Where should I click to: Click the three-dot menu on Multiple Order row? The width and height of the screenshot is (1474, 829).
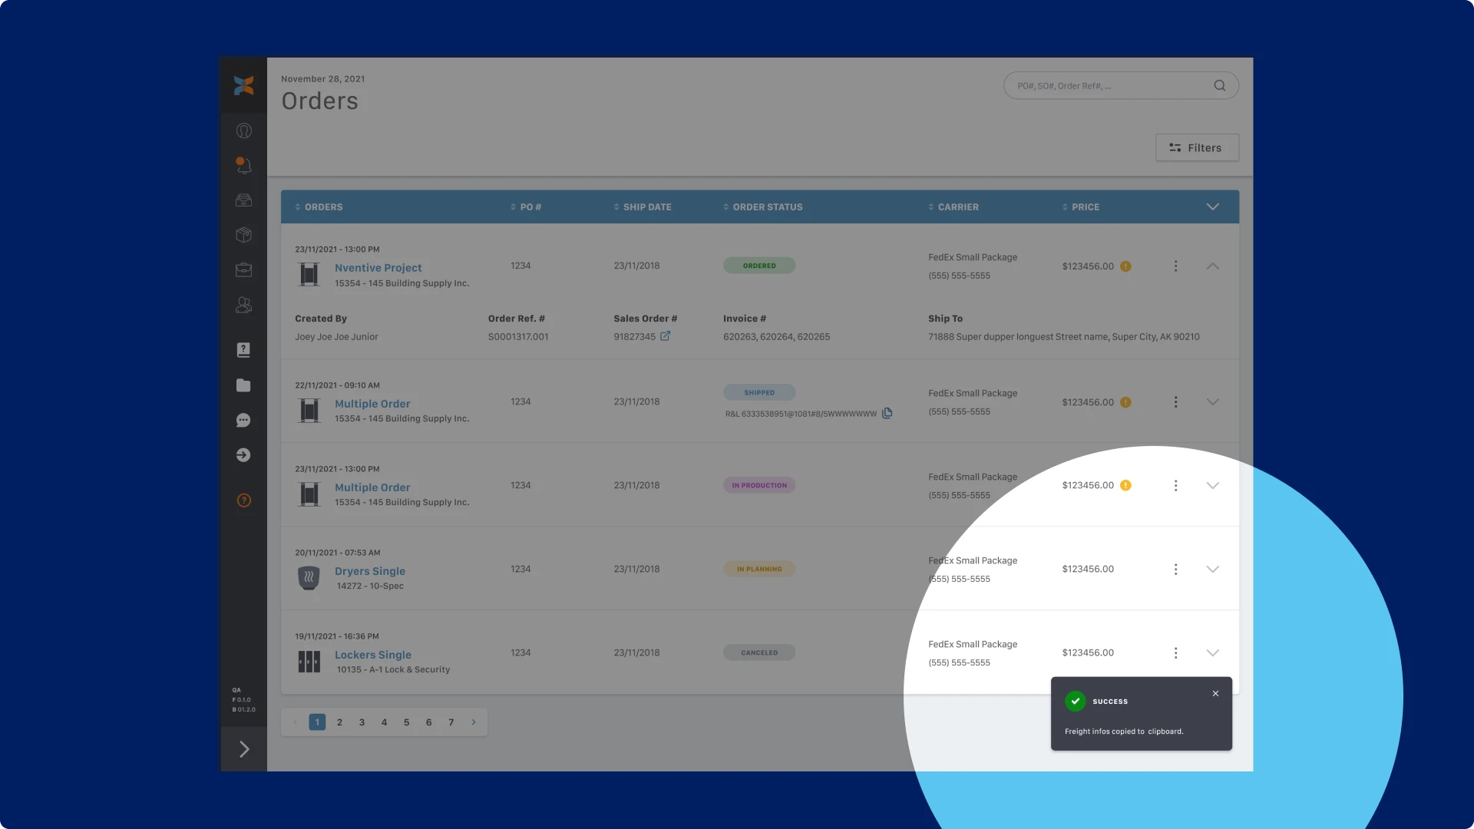click(1175, 402)
